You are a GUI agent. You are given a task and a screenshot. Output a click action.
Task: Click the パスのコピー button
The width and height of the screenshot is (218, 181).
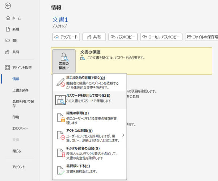click(123, 37)
